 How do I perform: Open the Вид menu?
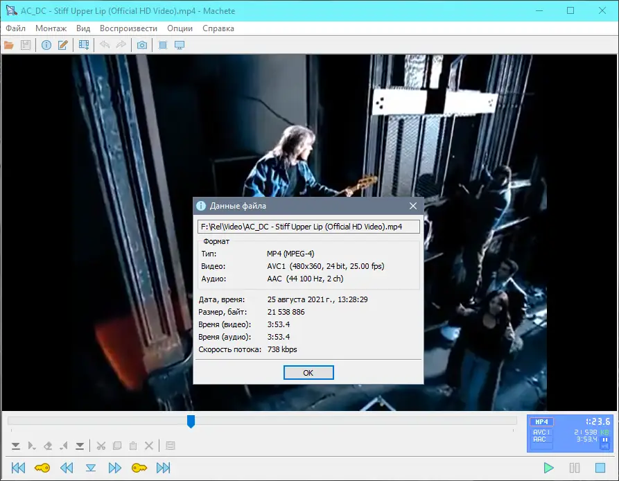coord(83,28)
